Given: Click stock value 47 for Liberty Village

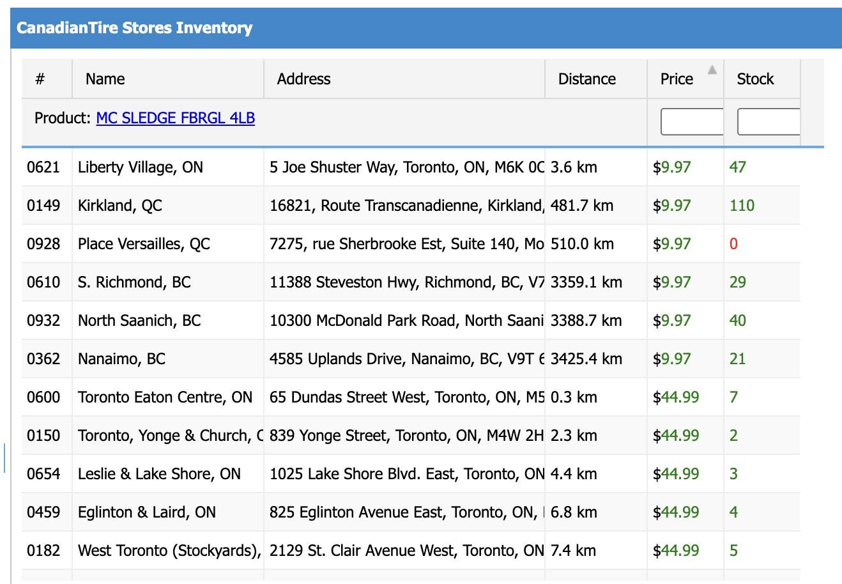Looking at the screenshot, I should (738, 167).
